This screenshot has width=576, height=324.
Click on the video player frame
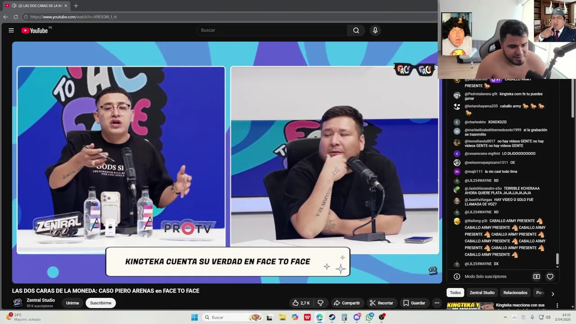click(227, 162)
